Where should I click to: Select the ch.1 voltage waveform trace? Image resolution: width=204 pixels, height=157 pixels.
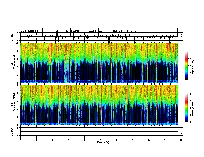tap(99, 36)
